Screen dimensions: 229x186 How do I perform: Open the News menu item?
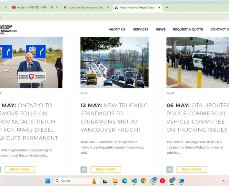point(161,29)
